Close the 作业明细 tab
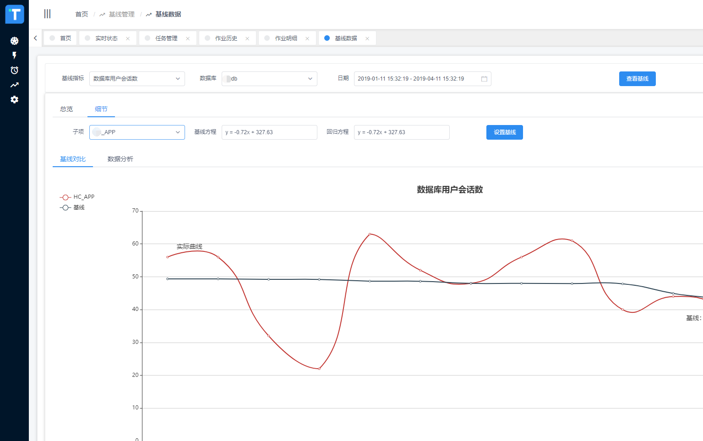The width and height of the screenshot is (703, 441). [307, 38]
